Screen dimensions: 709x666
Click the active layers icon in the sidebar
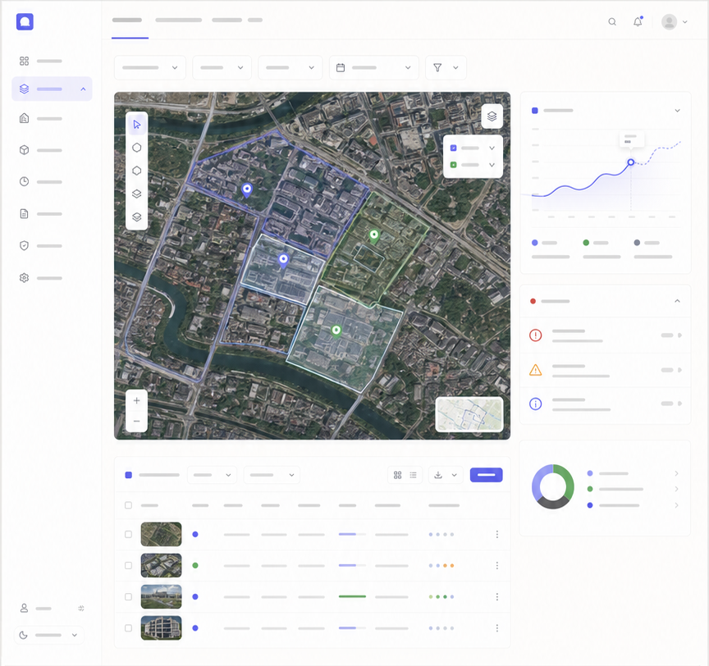25,89
